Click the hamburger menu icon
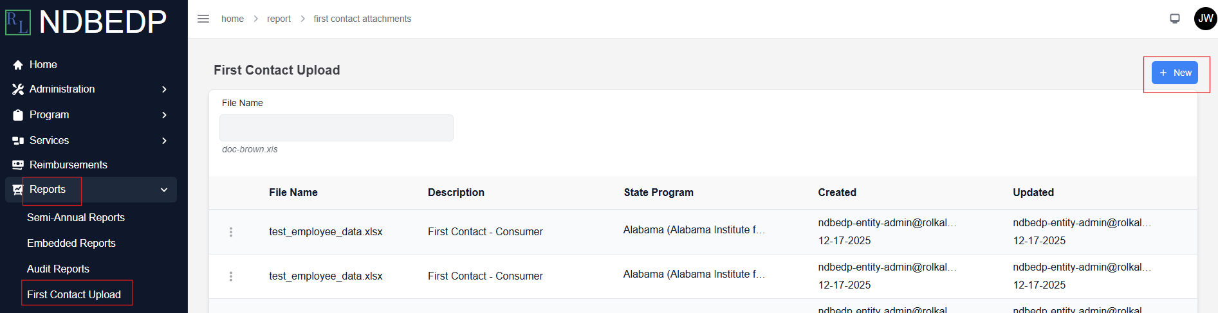The height and width of the screenshot is (313, 1218). coord(203,19)
